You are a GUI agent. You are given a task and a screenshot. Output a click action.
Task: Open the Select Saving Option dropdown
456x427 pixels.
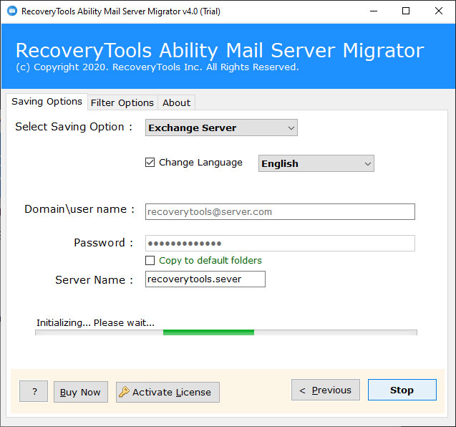coord(221,128)
